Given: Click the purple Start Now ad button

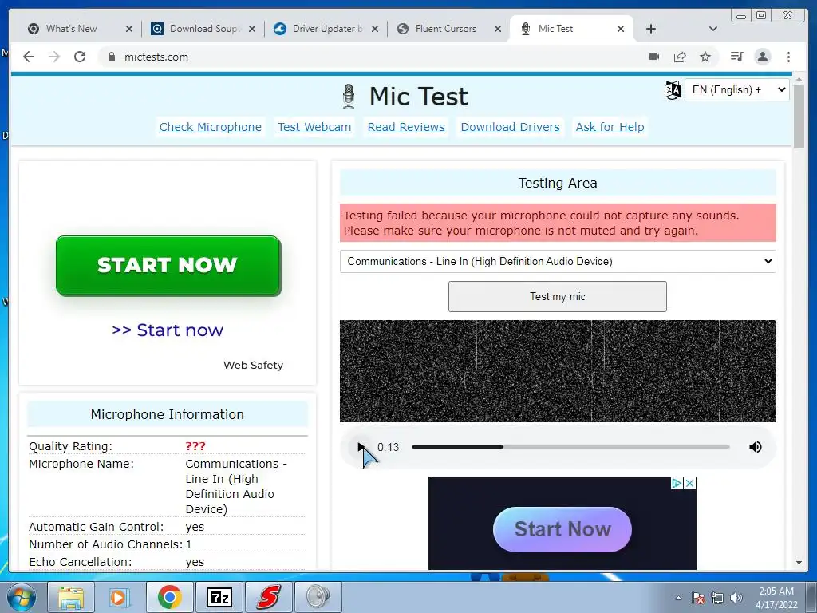Looking at the screenshot, I should (x=562, y=529).
